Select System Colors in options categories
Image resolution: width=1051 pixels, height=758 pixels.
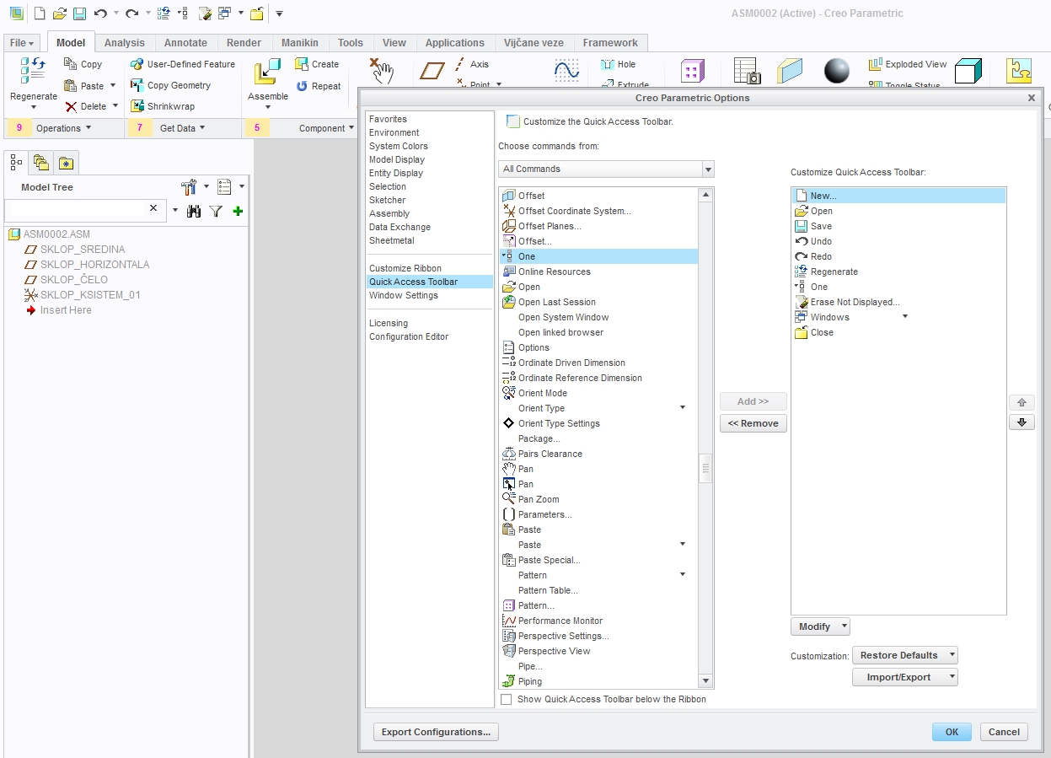(x=399, y=146)
